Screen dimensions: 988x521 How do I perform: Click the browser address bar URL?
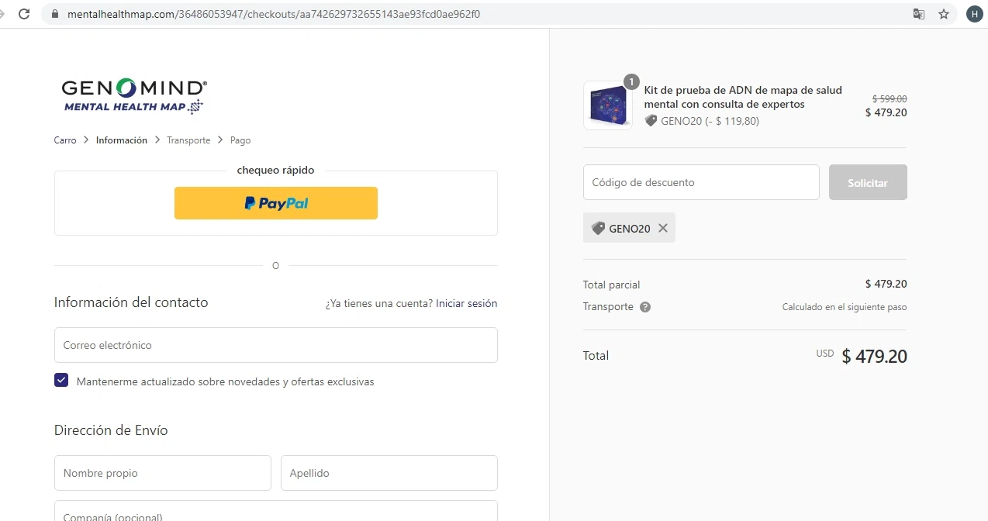coord(274,14)
